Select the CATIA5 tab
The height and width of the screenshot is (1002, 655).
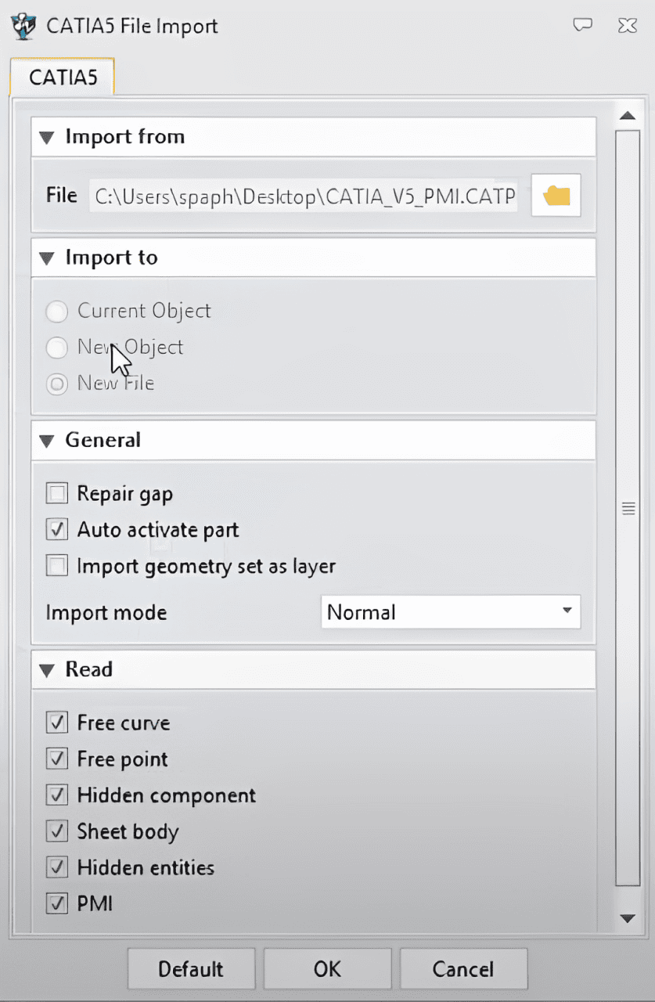point(62,77)
